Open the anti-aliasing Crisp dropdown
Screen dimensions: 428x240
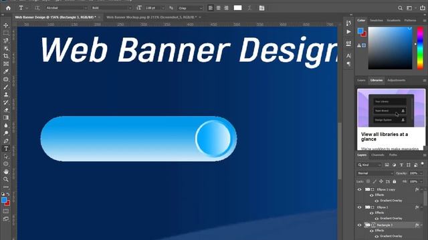tap(190, 8)
